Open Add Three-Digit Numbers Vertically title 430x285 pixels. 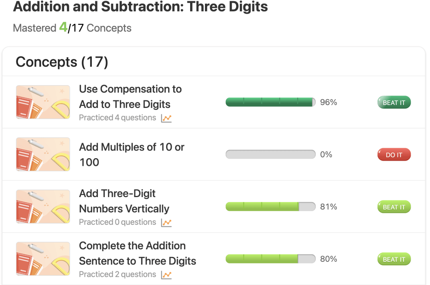coord(124,201)
